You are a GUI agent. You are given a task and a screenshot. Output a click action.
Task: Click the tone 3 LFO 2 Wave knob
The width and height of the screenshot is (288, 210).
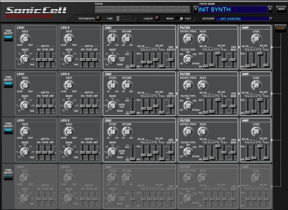(69, 152)
